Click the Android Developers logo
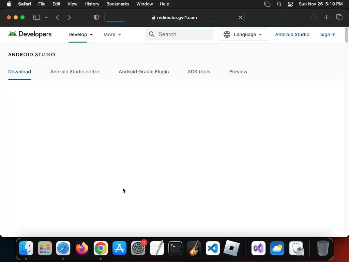 (30, 34)
